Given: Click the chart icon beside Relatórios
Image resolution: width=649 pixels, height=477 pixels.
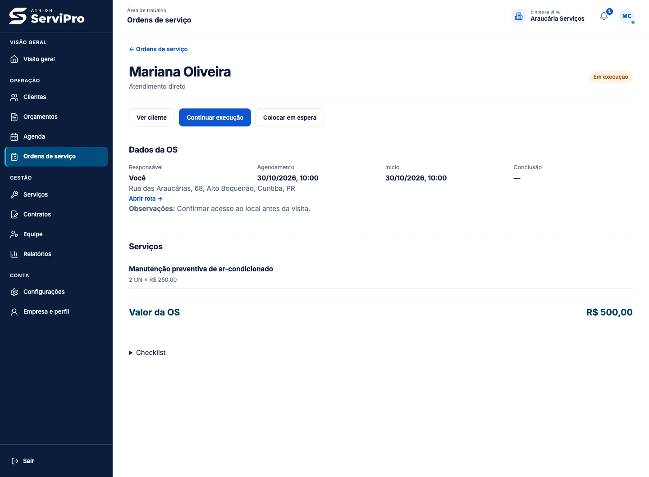Looking at the screenshot, I should pyautogui.click(x=14, y=254).
